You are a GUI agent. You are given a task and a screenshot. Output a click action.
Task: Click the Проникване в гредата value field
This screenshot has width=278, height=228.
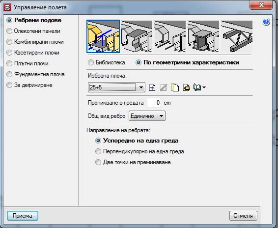coord(154,103)
